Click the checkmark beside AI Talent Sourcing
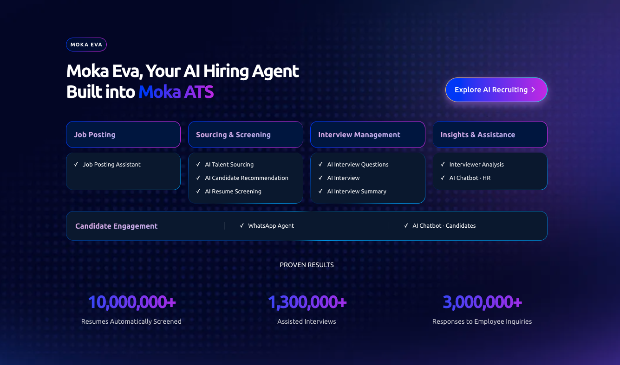The width and height of the screenshot is (620, 365). click(198, 165)
